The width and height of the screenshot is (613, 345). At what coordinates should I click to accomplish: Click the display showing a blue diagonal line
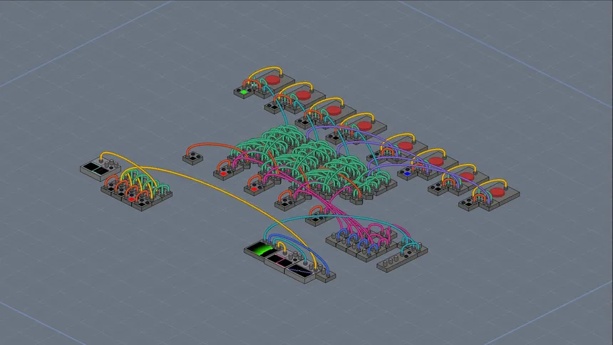[301, 271]
